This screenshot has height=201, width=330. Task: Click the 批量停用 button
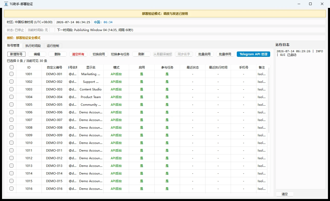[225, 54]
